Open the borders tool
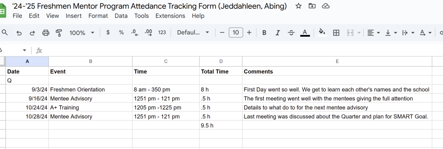 point(336,33)
